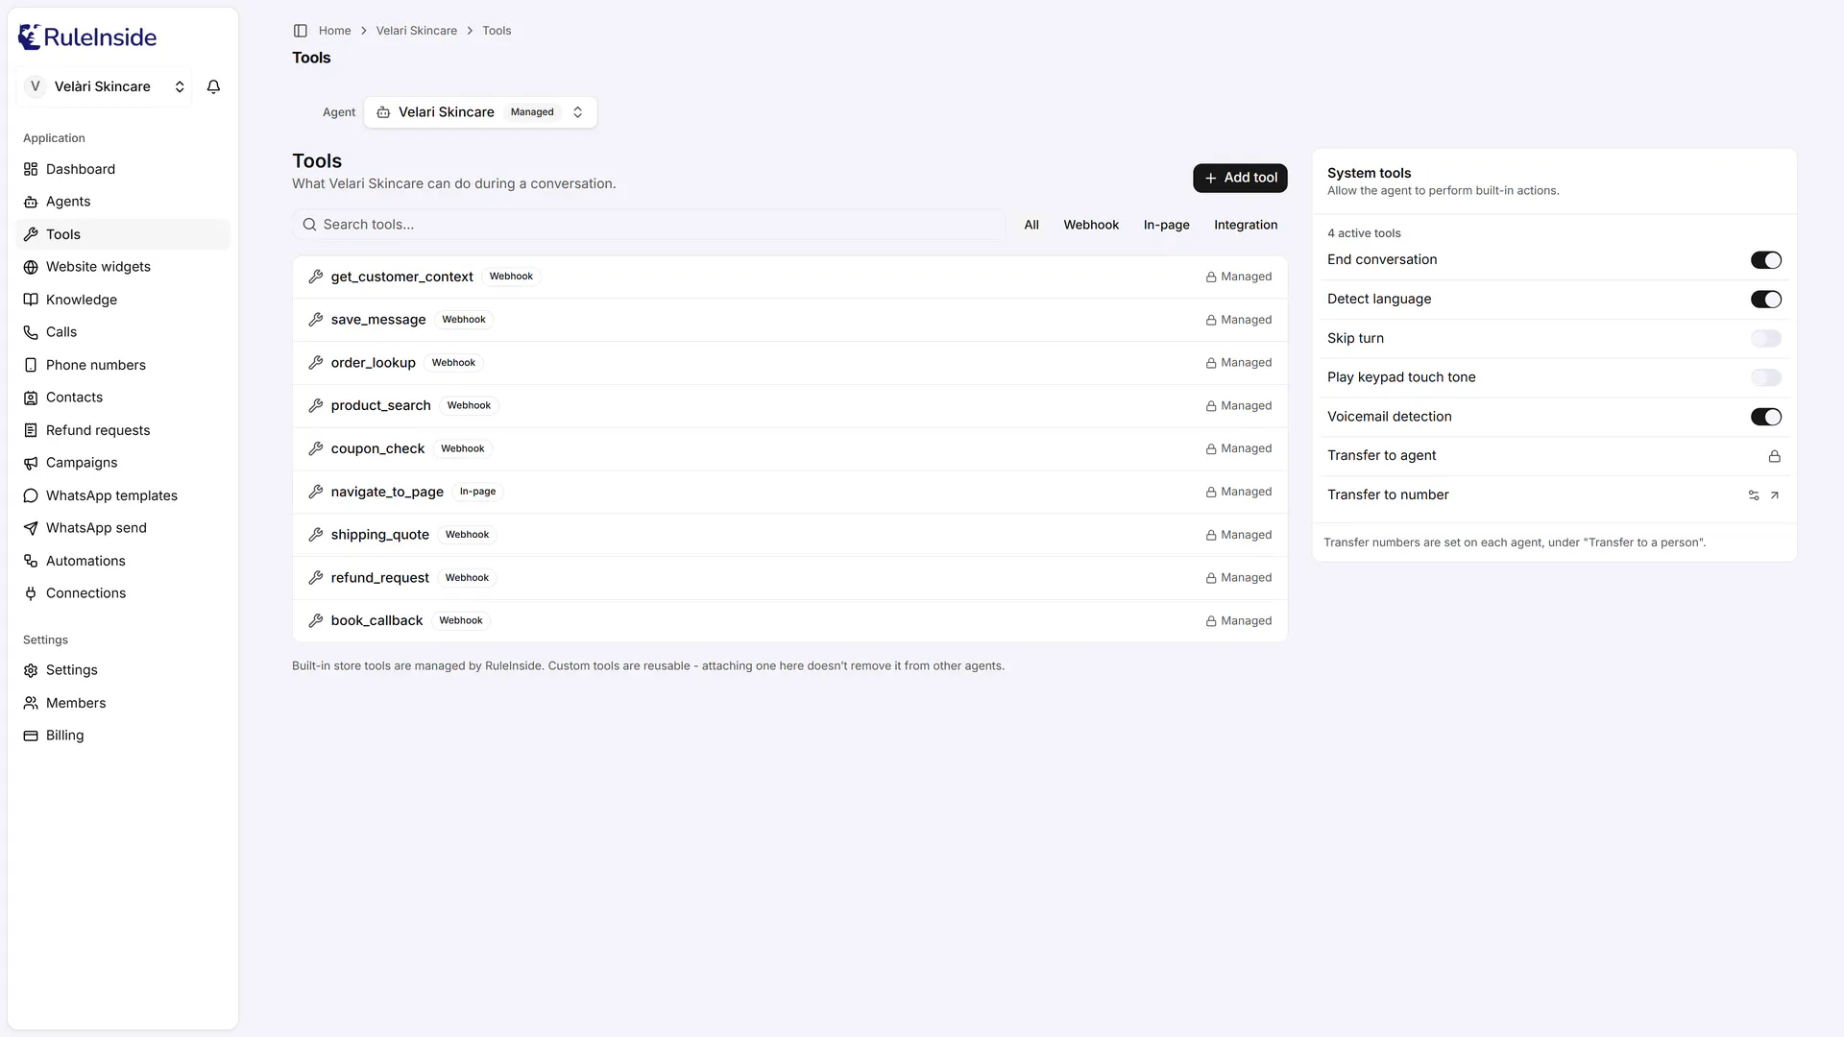Open Refund requests

pyautogui.click(x=123, y=430)
